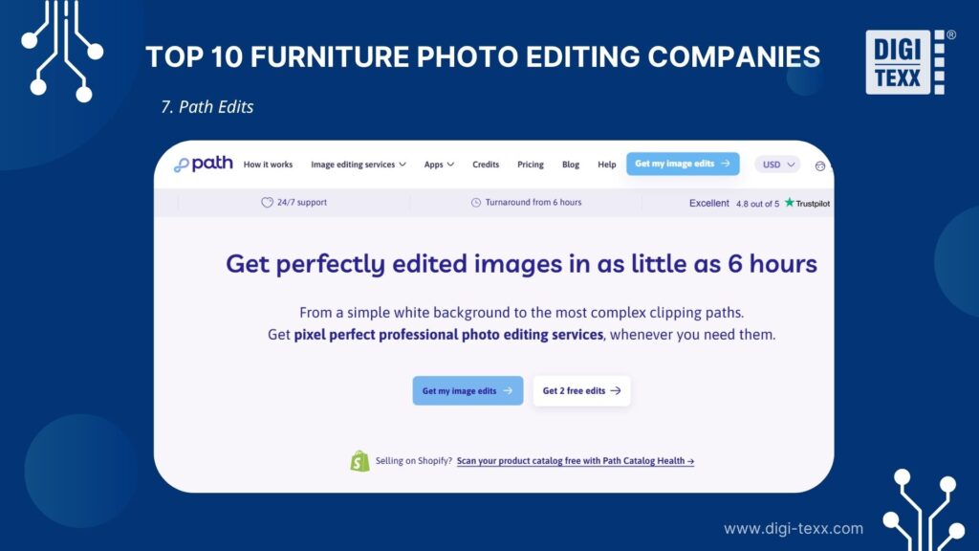Click top-right Get my image edits button

click(x=683, y=164)
